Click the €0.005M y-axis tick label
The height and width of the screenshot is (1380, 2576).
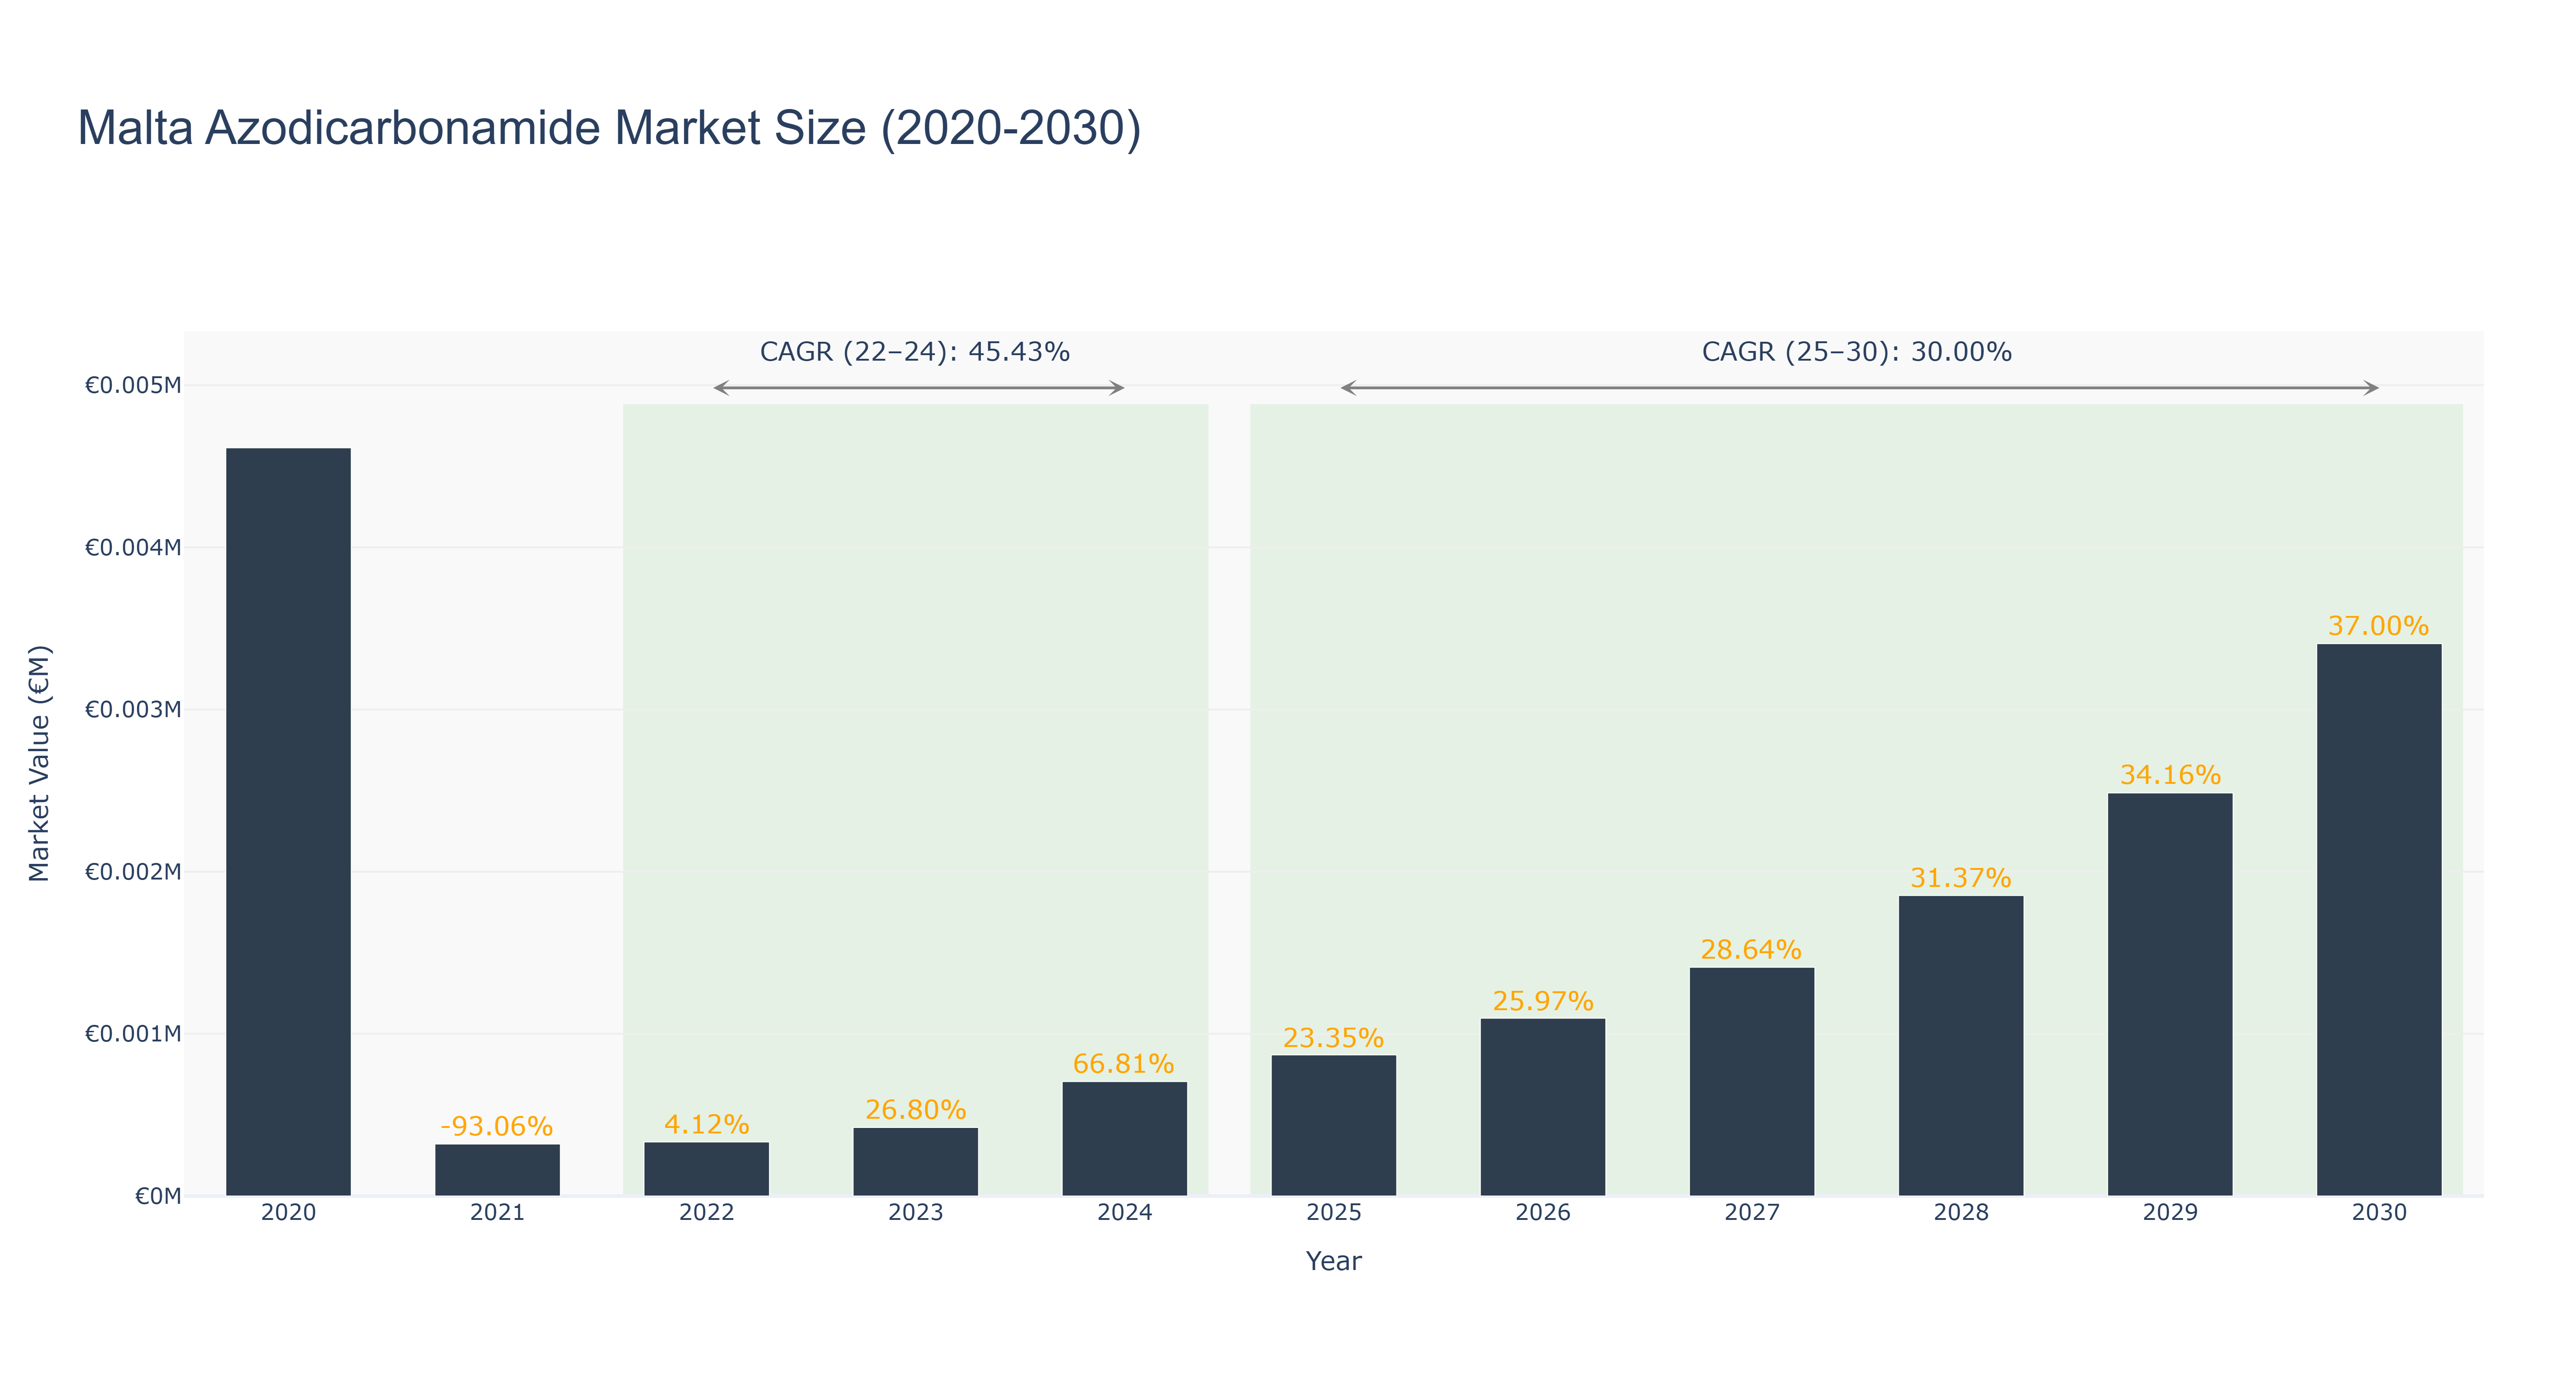tap(133, 386)
